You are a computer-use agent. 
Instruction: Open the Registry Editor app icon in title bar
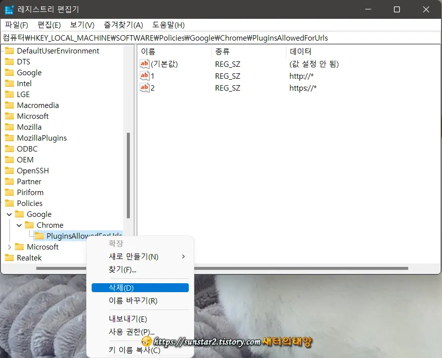pyautogui.click(x=9, y=9)
